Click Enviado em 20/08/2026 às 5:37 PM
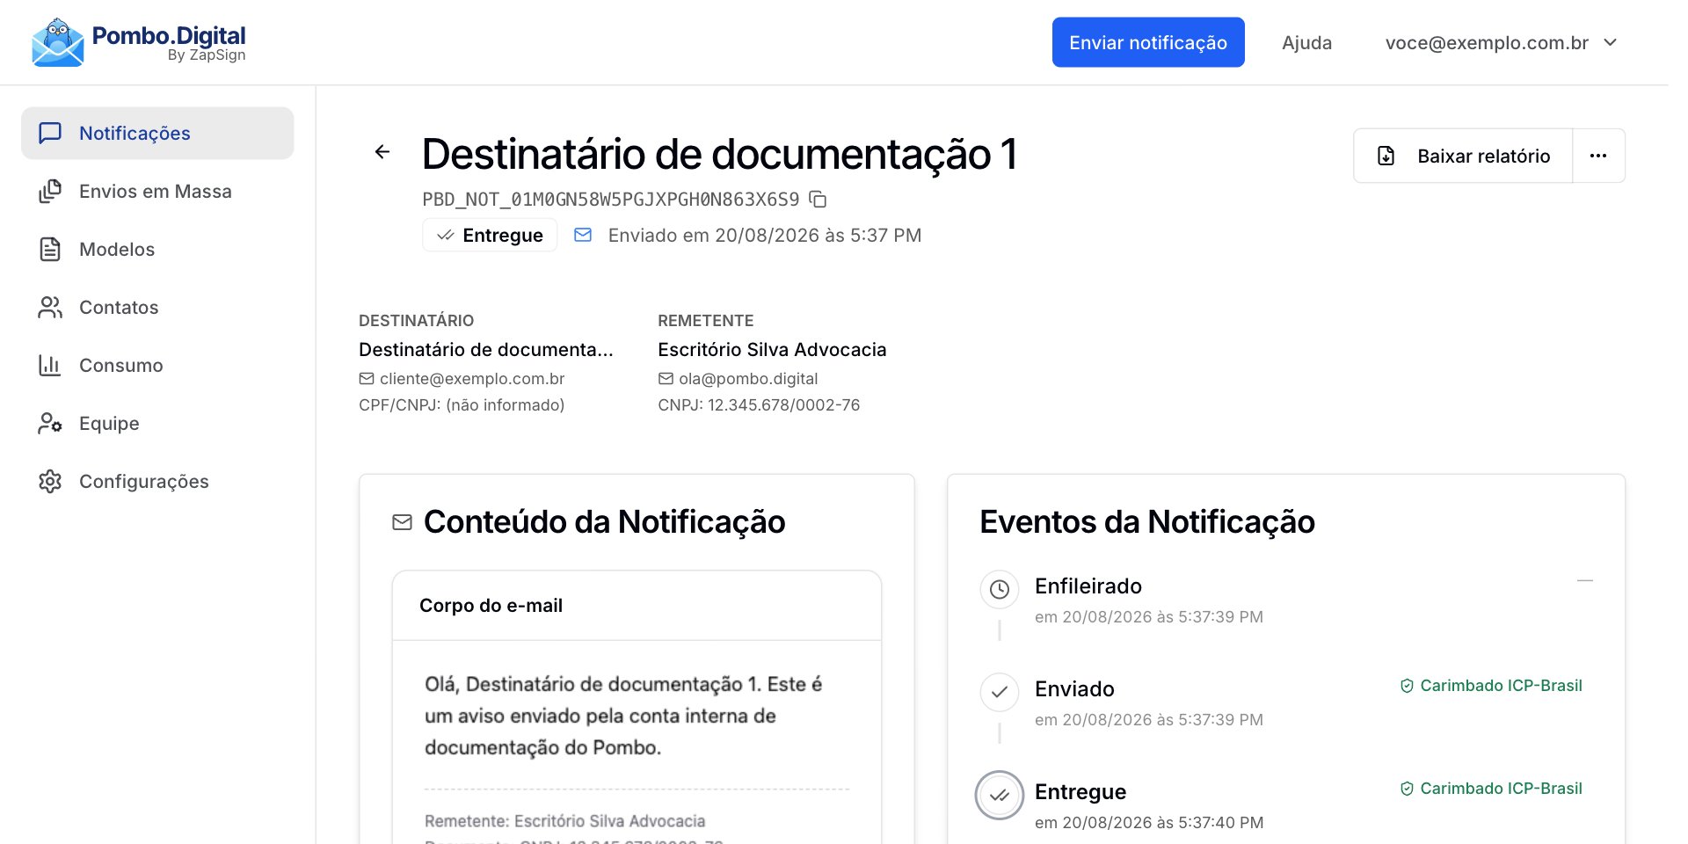This screenshot has width=1688, height=844. (x=765, y=235)
